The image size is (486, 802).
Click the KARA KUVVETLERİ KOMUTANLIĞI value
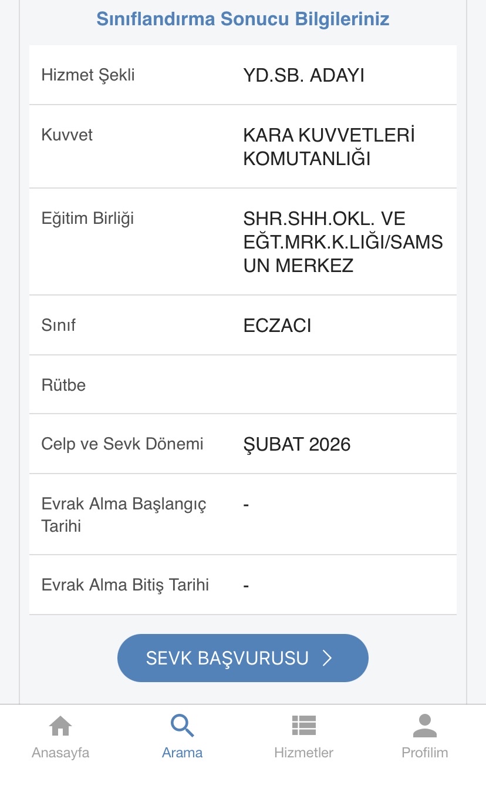pos(329,147)
